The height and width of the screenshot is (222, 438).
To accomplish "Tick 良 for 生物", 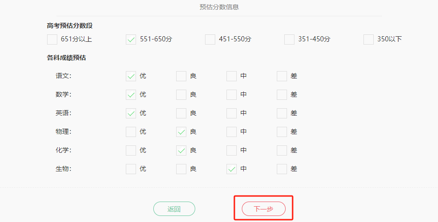I will pos(181,169).
